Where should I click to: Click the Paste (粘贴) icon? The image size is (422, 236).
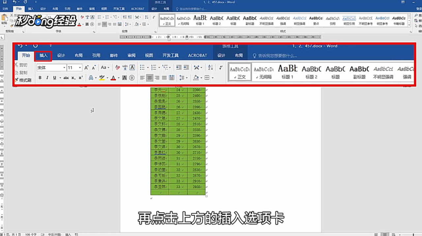click(x=4, y=19)
